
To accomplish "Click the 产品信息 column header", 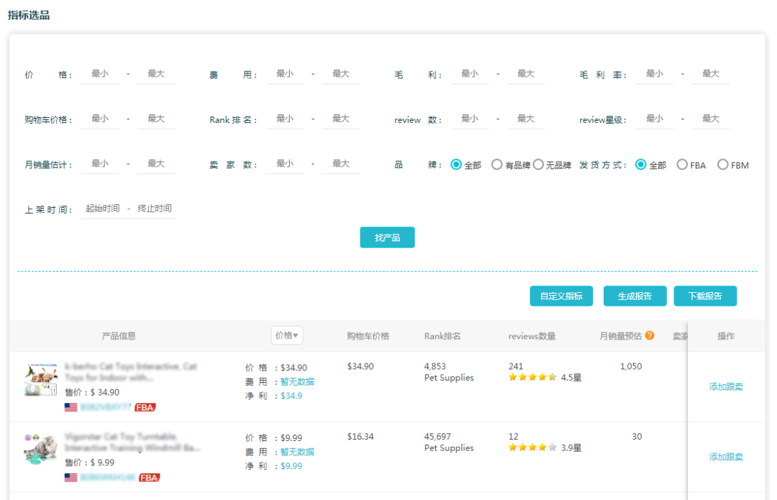I will [x=119, y=336].
